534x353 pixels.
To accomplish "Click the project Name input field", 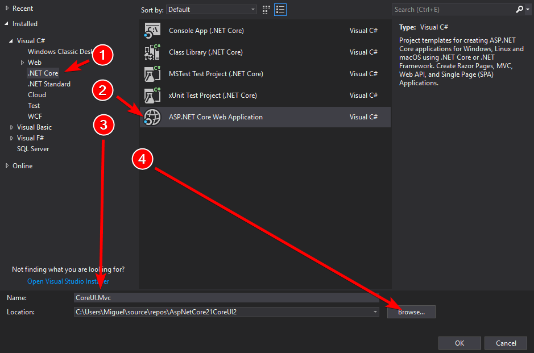I will click(x=226, y=297).
